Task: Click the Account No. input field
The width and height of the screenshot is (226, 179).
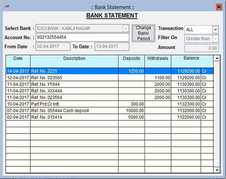Action: (x=82, y=38)
